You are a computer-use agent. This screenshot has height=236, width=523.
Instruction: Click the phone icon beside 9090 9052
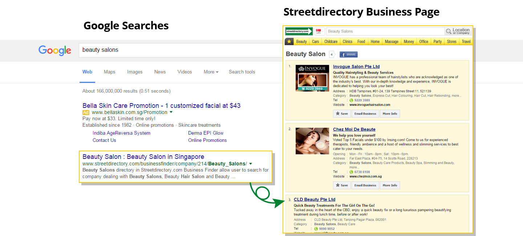pyautogui.click(x=316, y=229)
